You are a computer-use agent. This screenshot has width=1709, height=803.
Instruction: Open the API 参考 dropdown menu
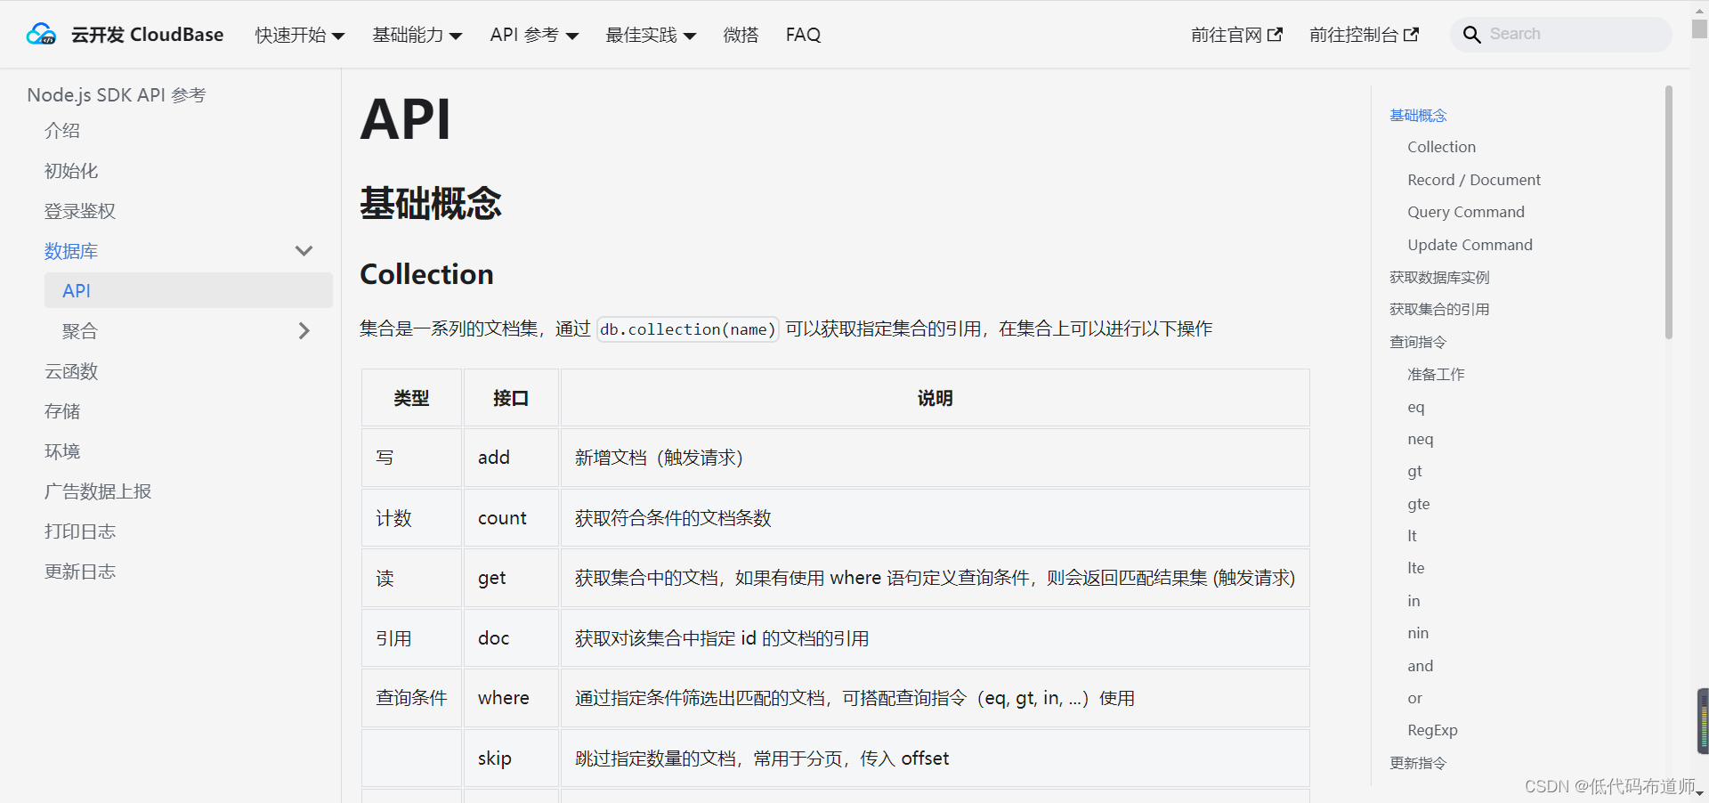[x=534, y=35]
